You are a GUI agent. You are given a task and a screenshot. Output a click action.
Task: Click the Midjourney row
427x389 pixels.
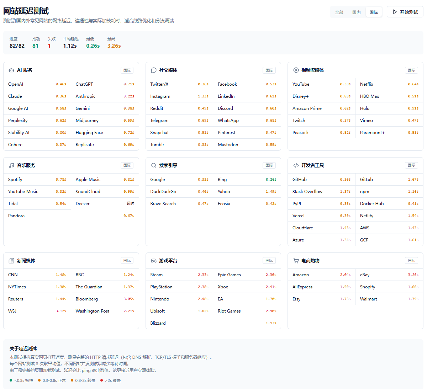point(105,121)
